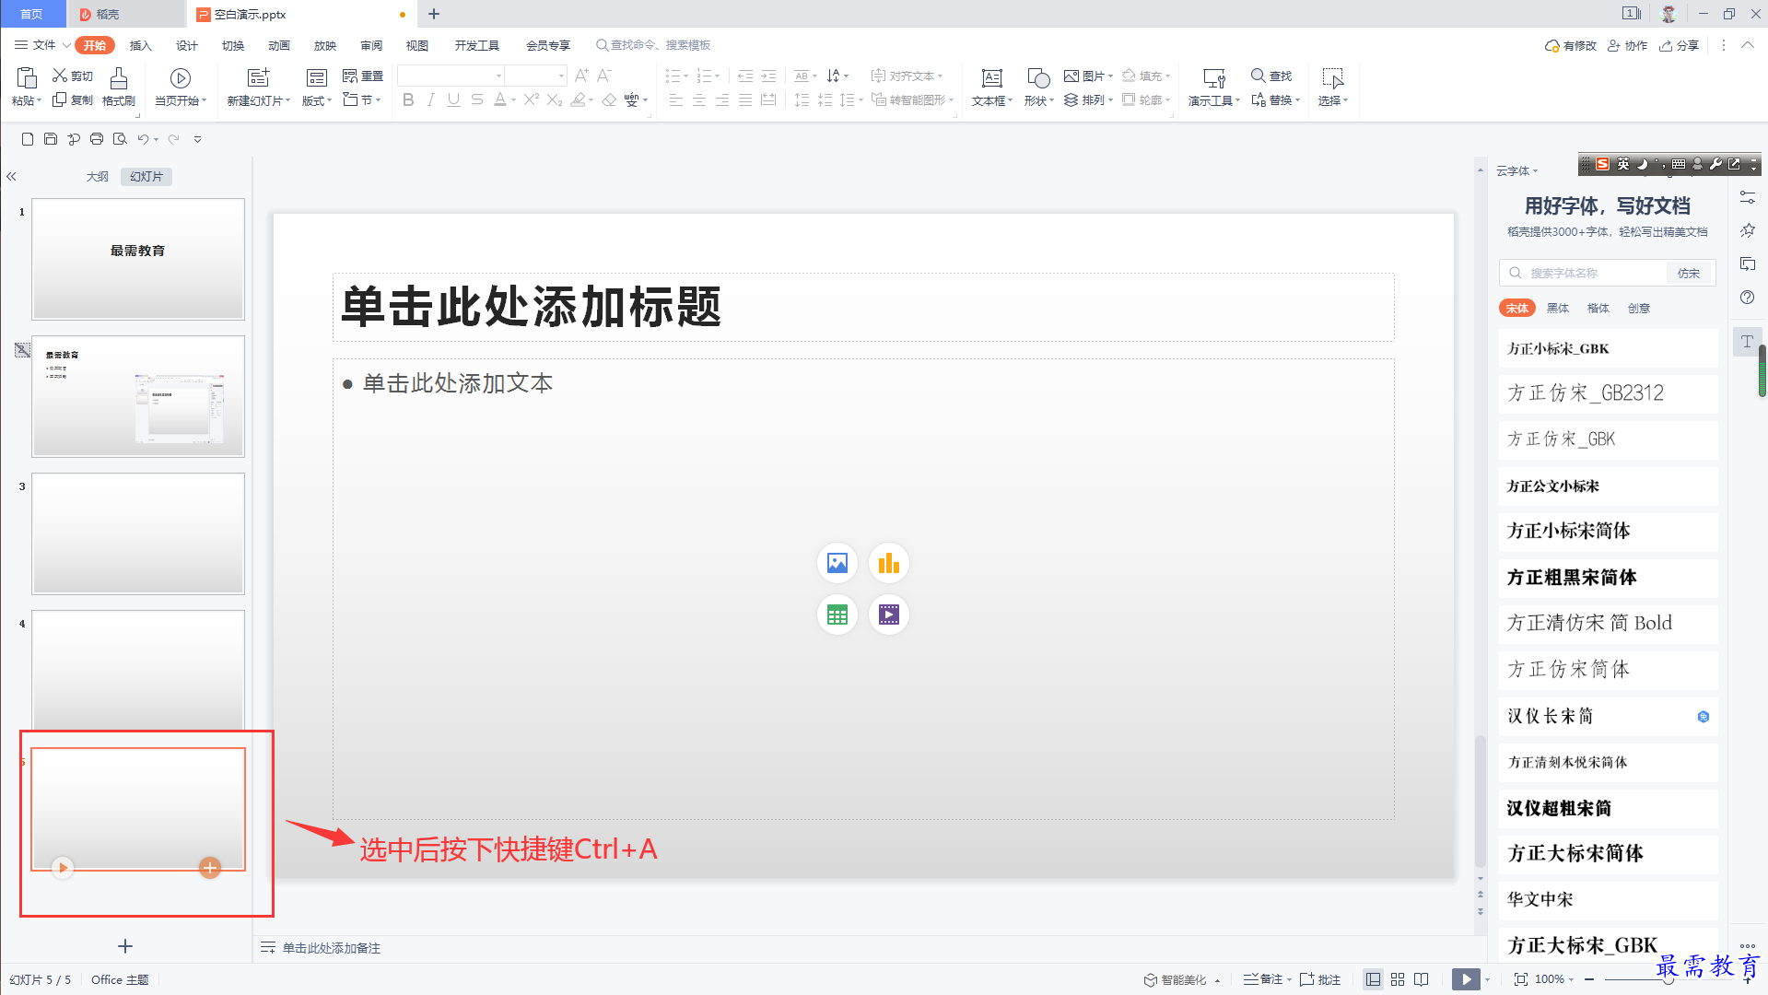Open Presentation Tools (演示工具)
Viewport: 1768px width, 995px height.
(x=1213, y=87)
